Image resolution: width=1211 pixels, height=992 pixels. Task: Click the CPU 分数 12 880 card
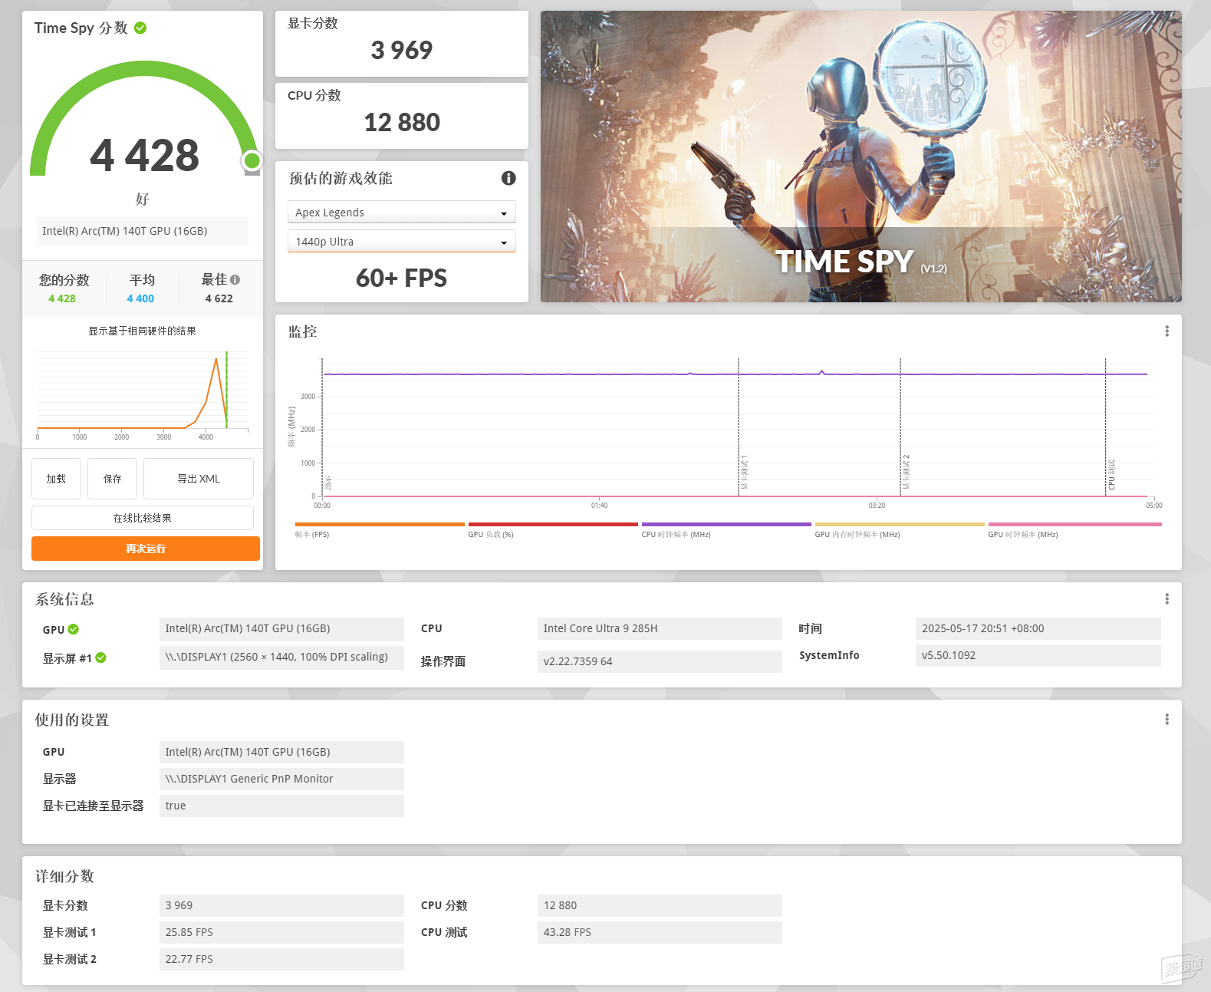click(x=401, y=116)
